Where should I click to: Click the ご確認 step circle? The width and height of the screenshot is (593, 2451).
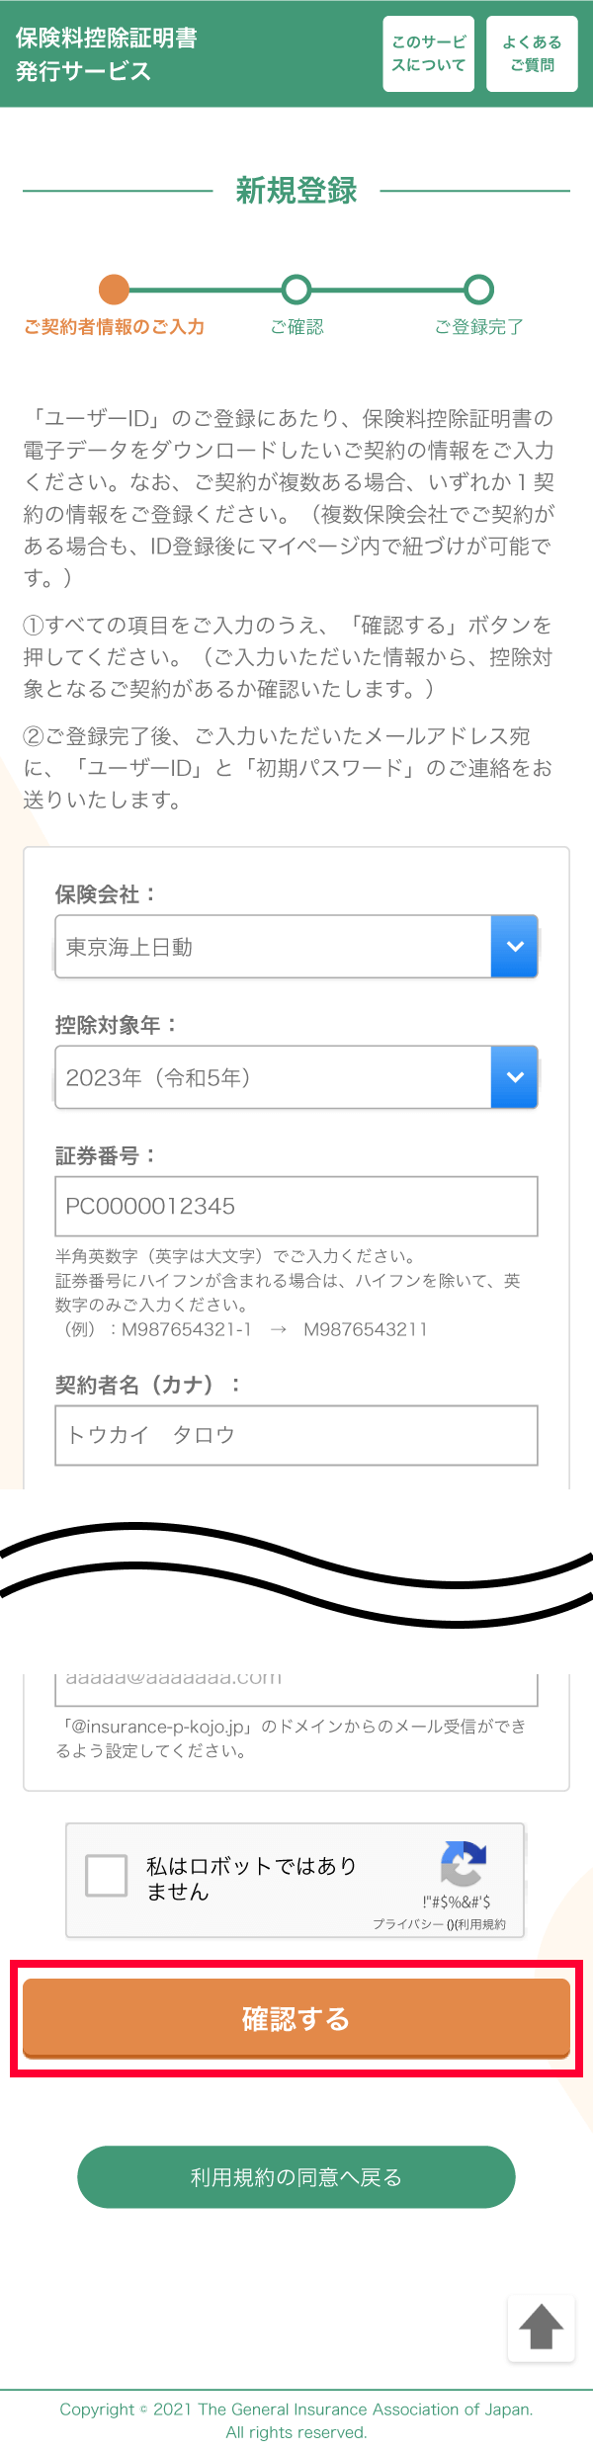tap(296, 291)
